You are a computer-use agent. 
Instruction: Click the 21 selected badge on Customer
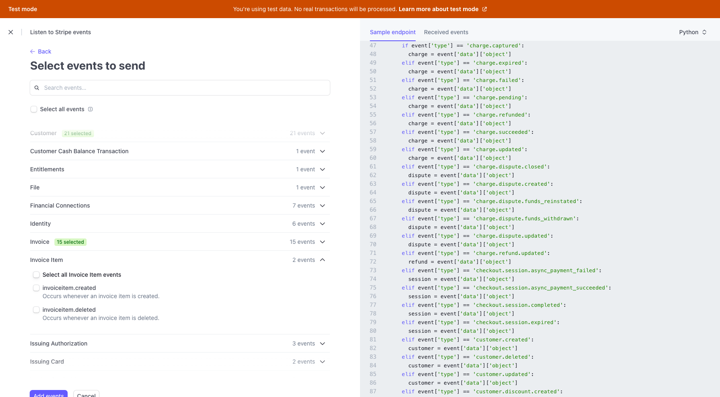[x=78, y=133]
